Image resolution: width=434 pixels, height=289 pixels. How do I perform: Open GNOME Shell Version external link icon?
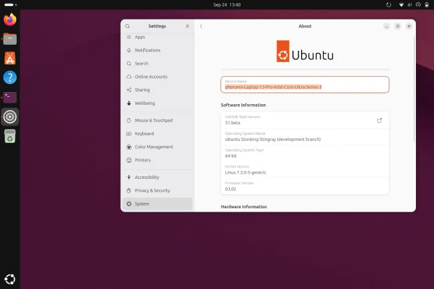pyautogui.click(x=379, y=120)
